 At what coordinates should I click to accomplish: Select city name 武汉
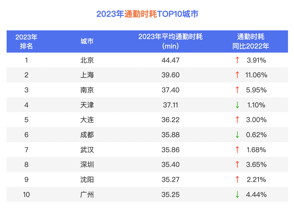[x=87, y=150]
